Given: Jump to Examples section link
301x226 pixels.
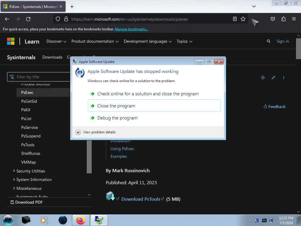Looking at the screenshot, I should 119,156.
